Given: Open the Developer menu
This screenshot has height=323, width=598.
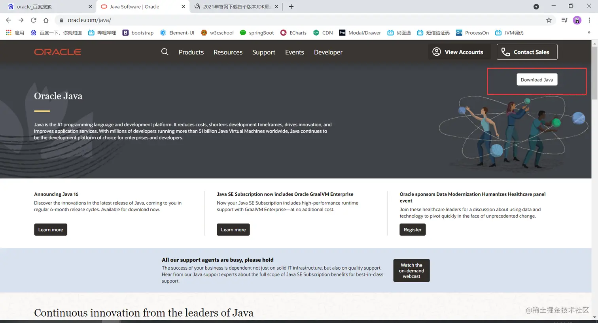Looking at the screenshot, I should [x=328, y=52].
